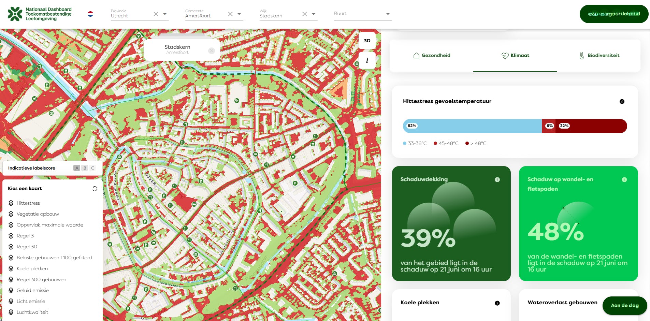Click the 39% Schaduwdekking card
This screenshot has width=650, height=321.
click(x=451, y=223)
